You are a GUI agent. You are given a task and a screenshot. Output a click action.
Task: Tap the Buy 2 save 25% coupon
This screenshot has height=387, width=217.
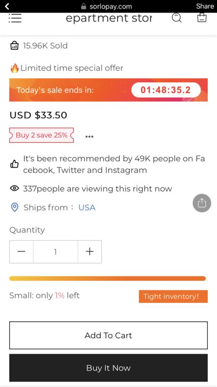tap(41, 135)
